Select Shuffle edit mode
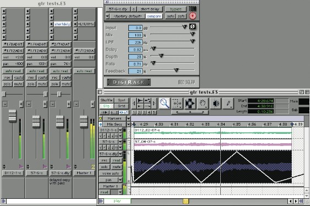Screen dimensions: 310x206 coord(106,100)
